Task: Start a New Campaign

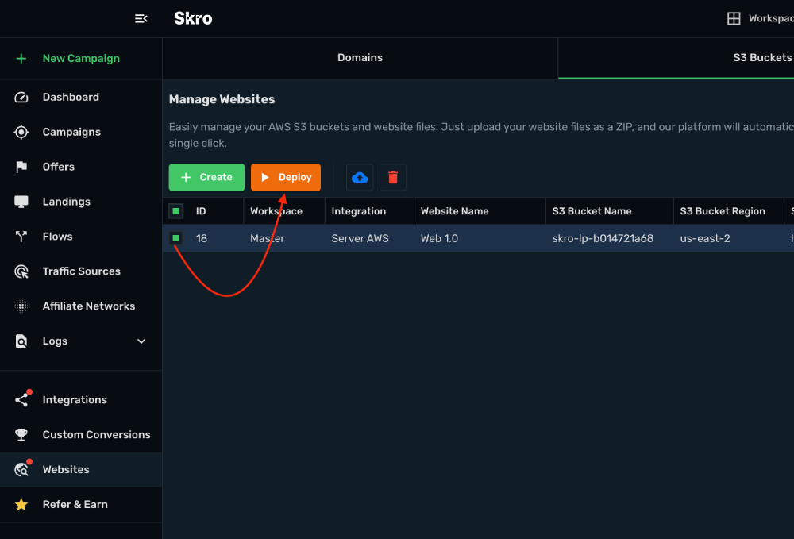Action: pyautogui.click(x=81, y=58)
